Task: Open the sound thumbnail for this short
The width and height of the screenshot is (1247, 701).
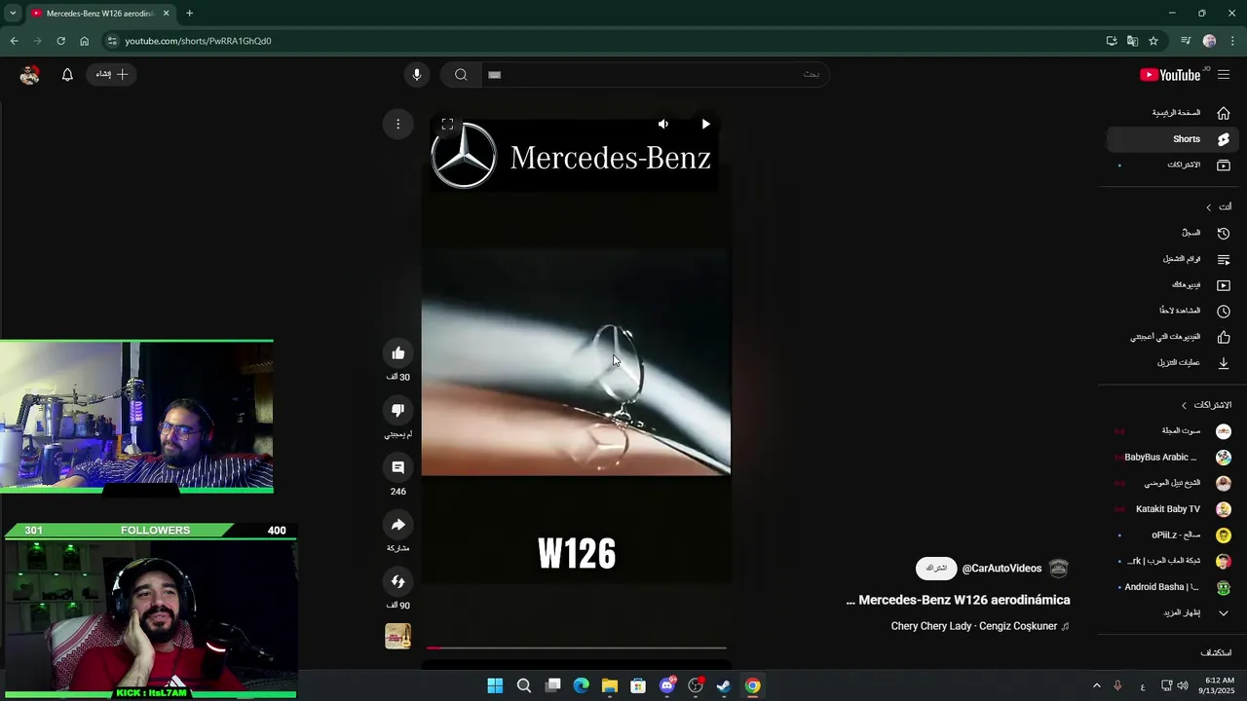Action: [397, 636]
